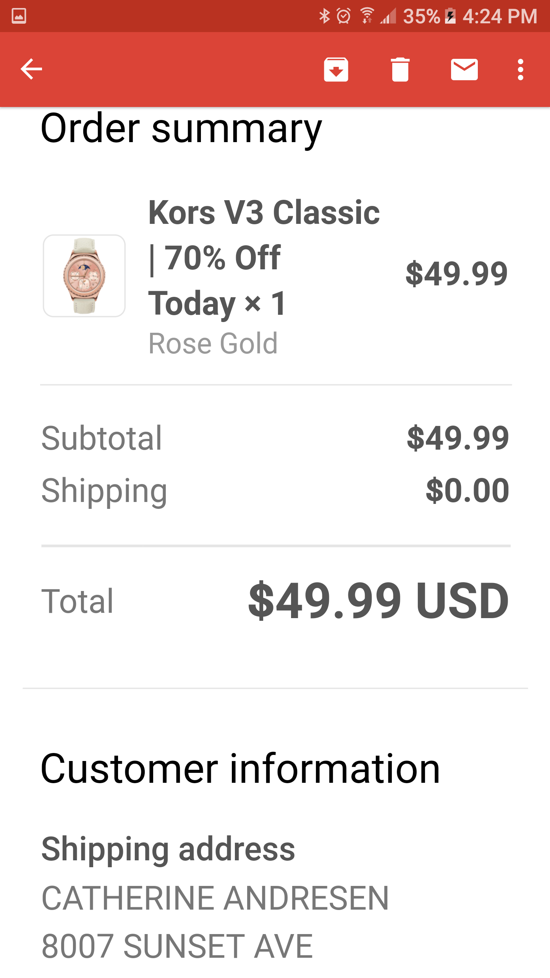Viewport: 550px width, 978px height.
Task: Open the three-dot overflow menu
Action: [520, 69]
